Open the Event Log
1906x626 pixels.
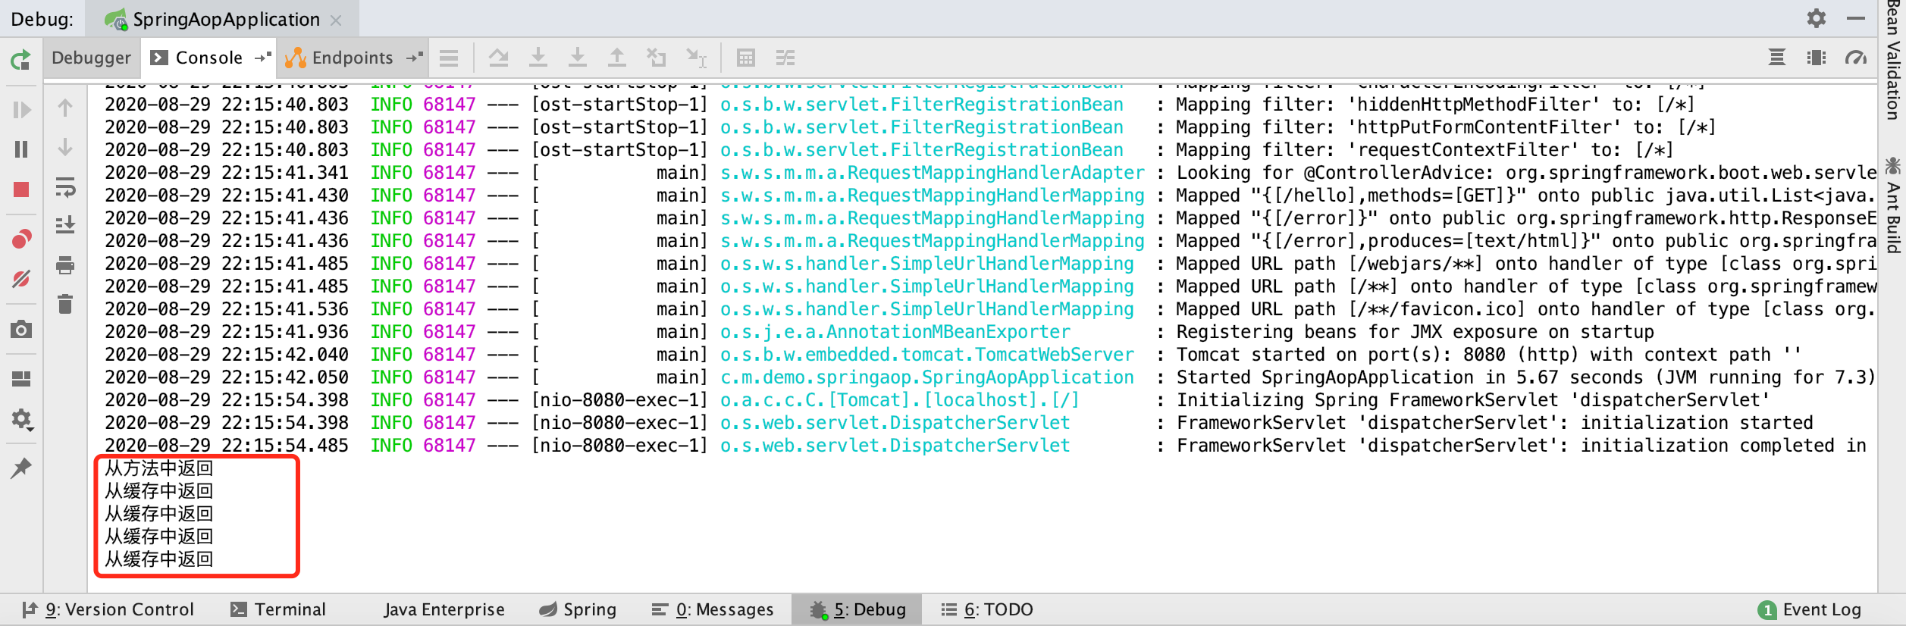(1810, 609)
